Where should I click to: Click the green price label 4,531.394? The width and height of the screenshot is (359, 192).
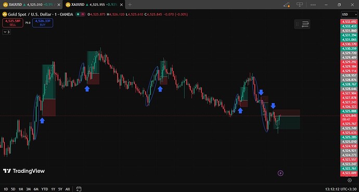pyautogui.click(x=349, y=35)
